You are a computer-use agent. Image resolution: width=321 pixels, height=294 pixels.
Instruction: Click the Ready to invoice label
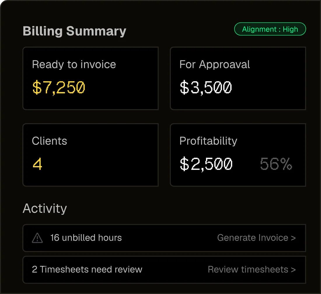[x=74, y=65]
